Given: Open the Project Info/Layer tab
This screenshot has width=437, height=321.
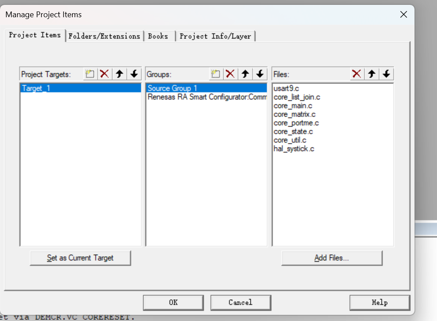Looking at the screenshot, I should pos(215,36).
